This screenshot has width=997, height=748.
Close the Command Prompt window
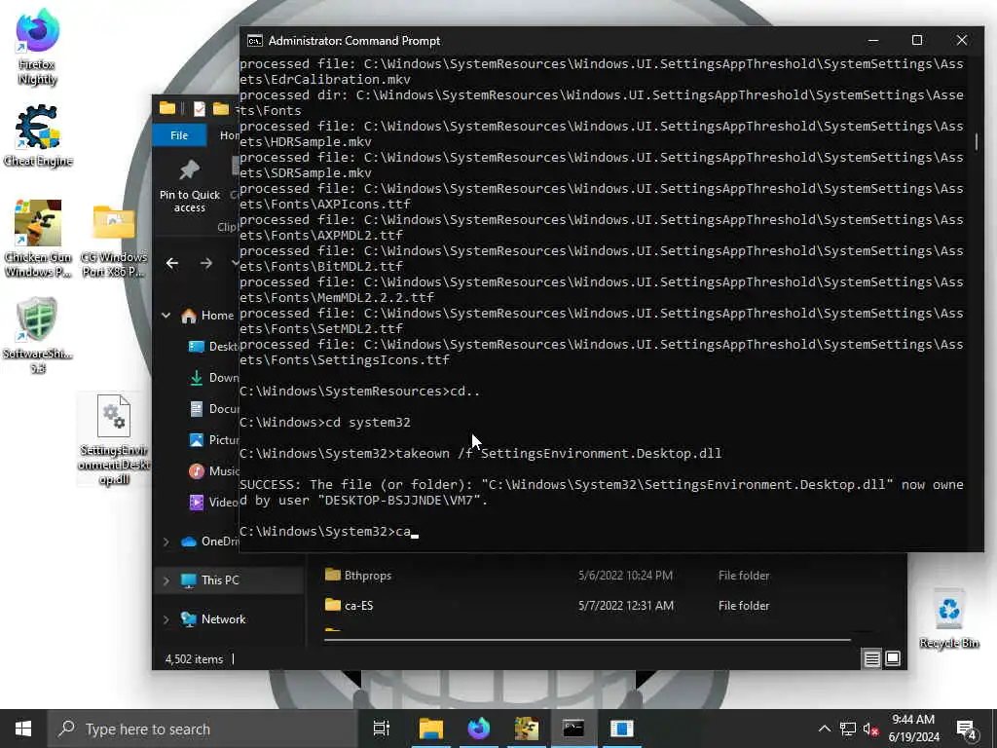[961, 41]
